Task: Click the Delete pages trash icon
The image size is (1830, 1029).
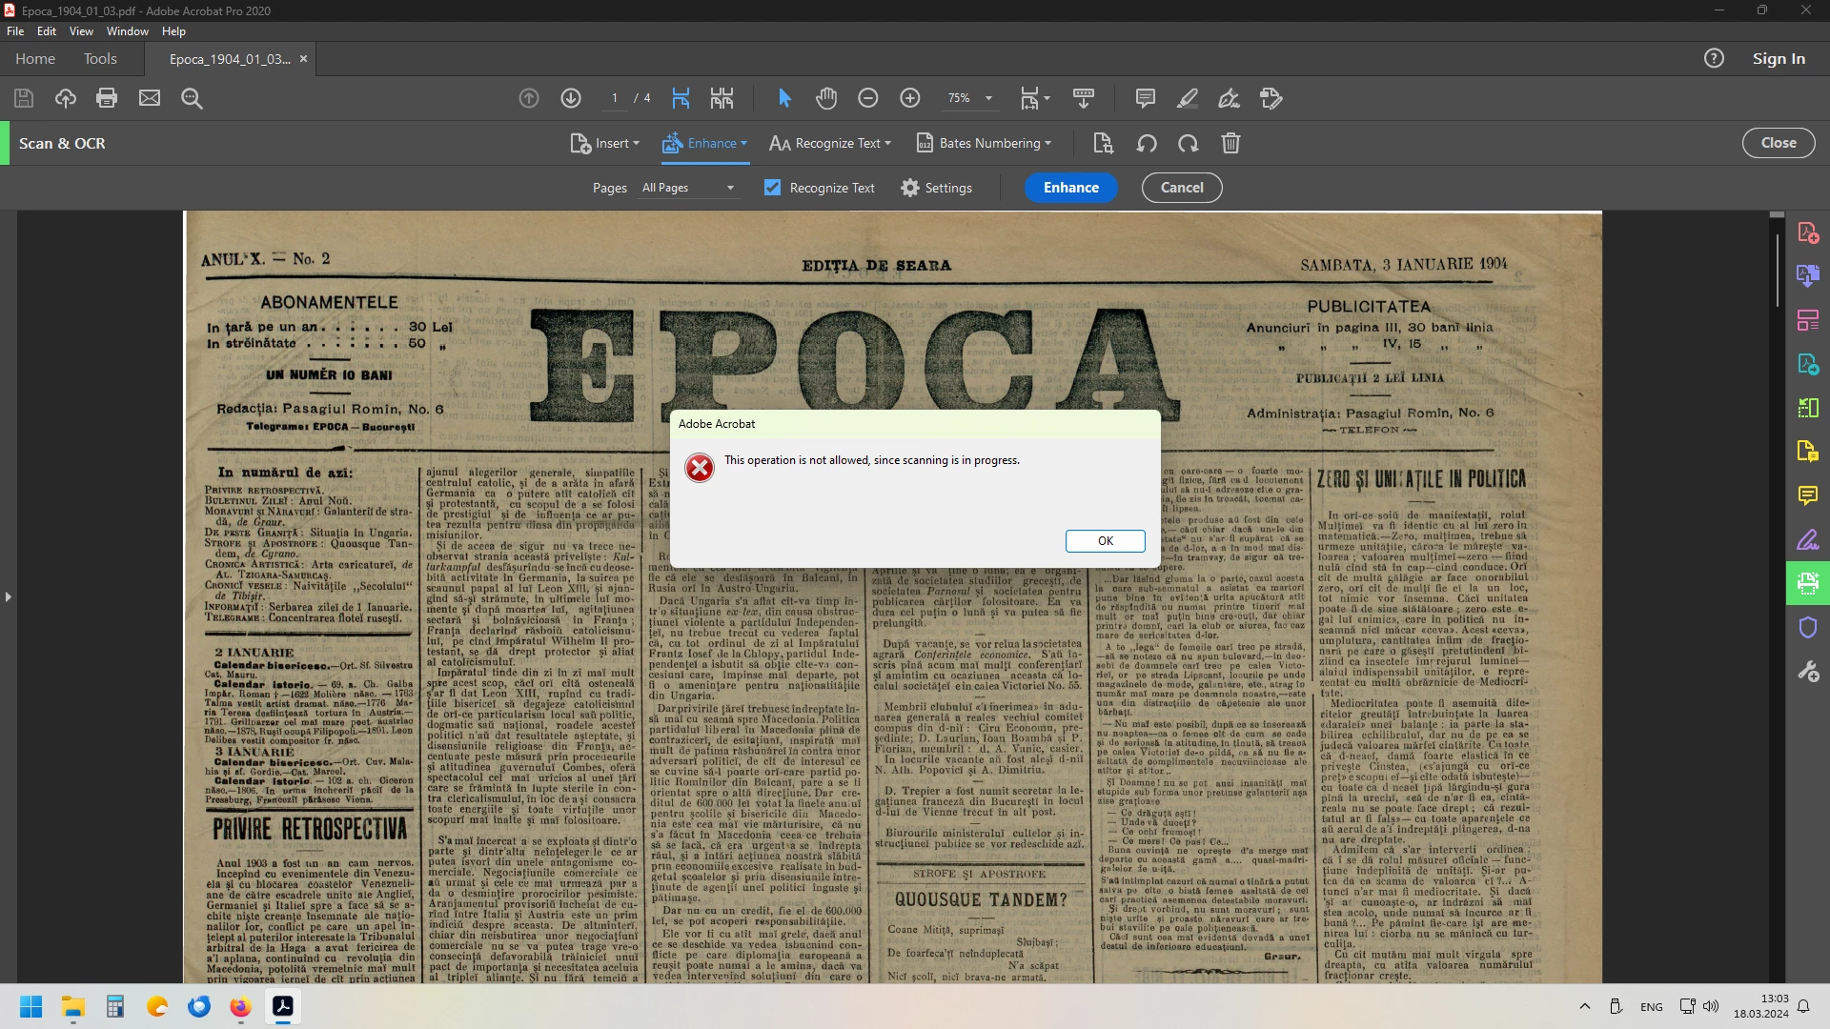Action: [1230, 143]
